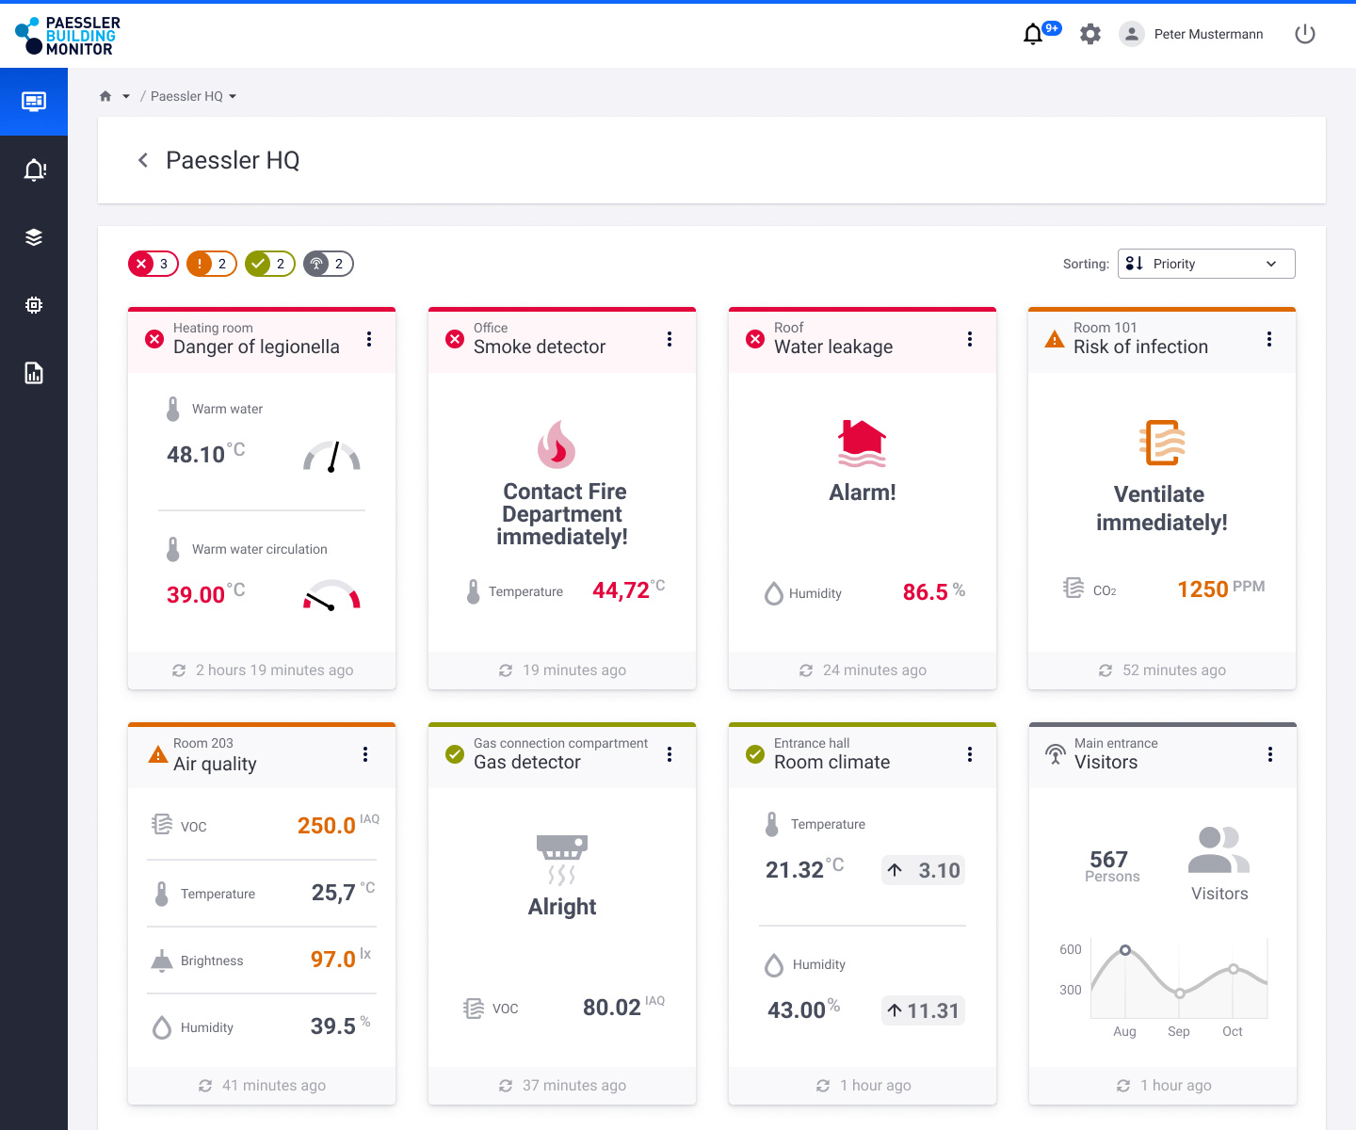Viewport: 1356px width, 1130px height.
Task: Click the fire flame icon on Smoke detector card
Action: click(557, 444)
